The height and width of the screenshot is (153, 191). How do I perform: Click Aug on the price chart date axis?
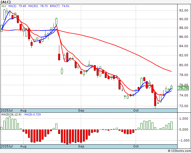point(23,110)
